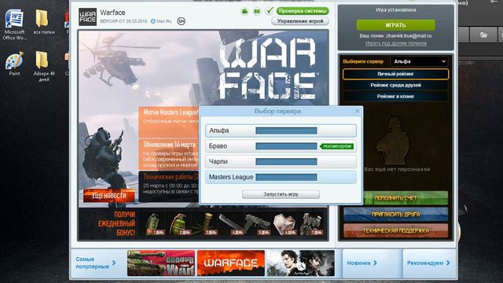Expand the 'Рекомендуем' section
The image size is (503, 283).
pyautogui.click(x=429, y=263)
